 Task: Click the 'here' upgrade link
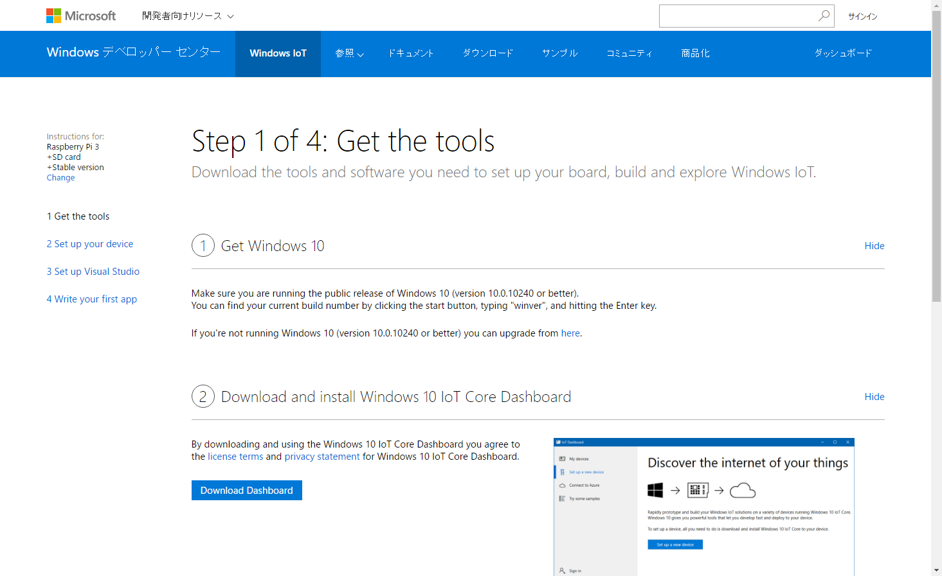(570, 333)
